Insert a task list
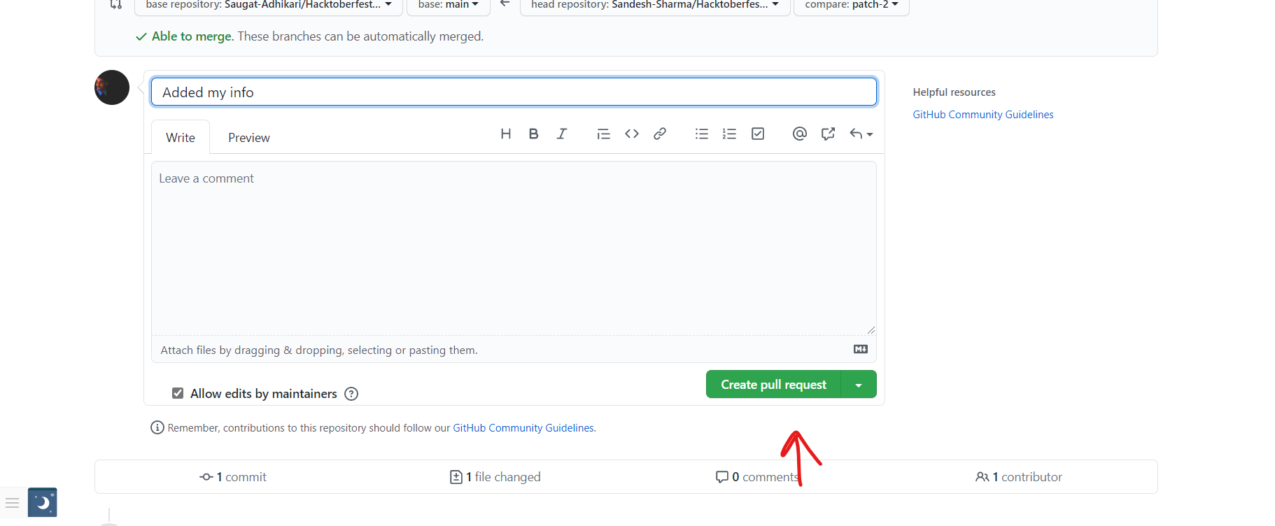The width and height of the screenshot is (1275, 526). (x=758, y=134)
